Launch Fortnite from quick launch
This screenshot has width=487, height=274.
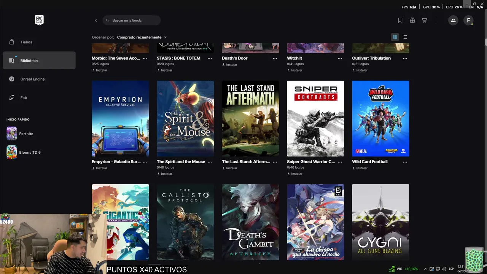click(x=39, y=134)
